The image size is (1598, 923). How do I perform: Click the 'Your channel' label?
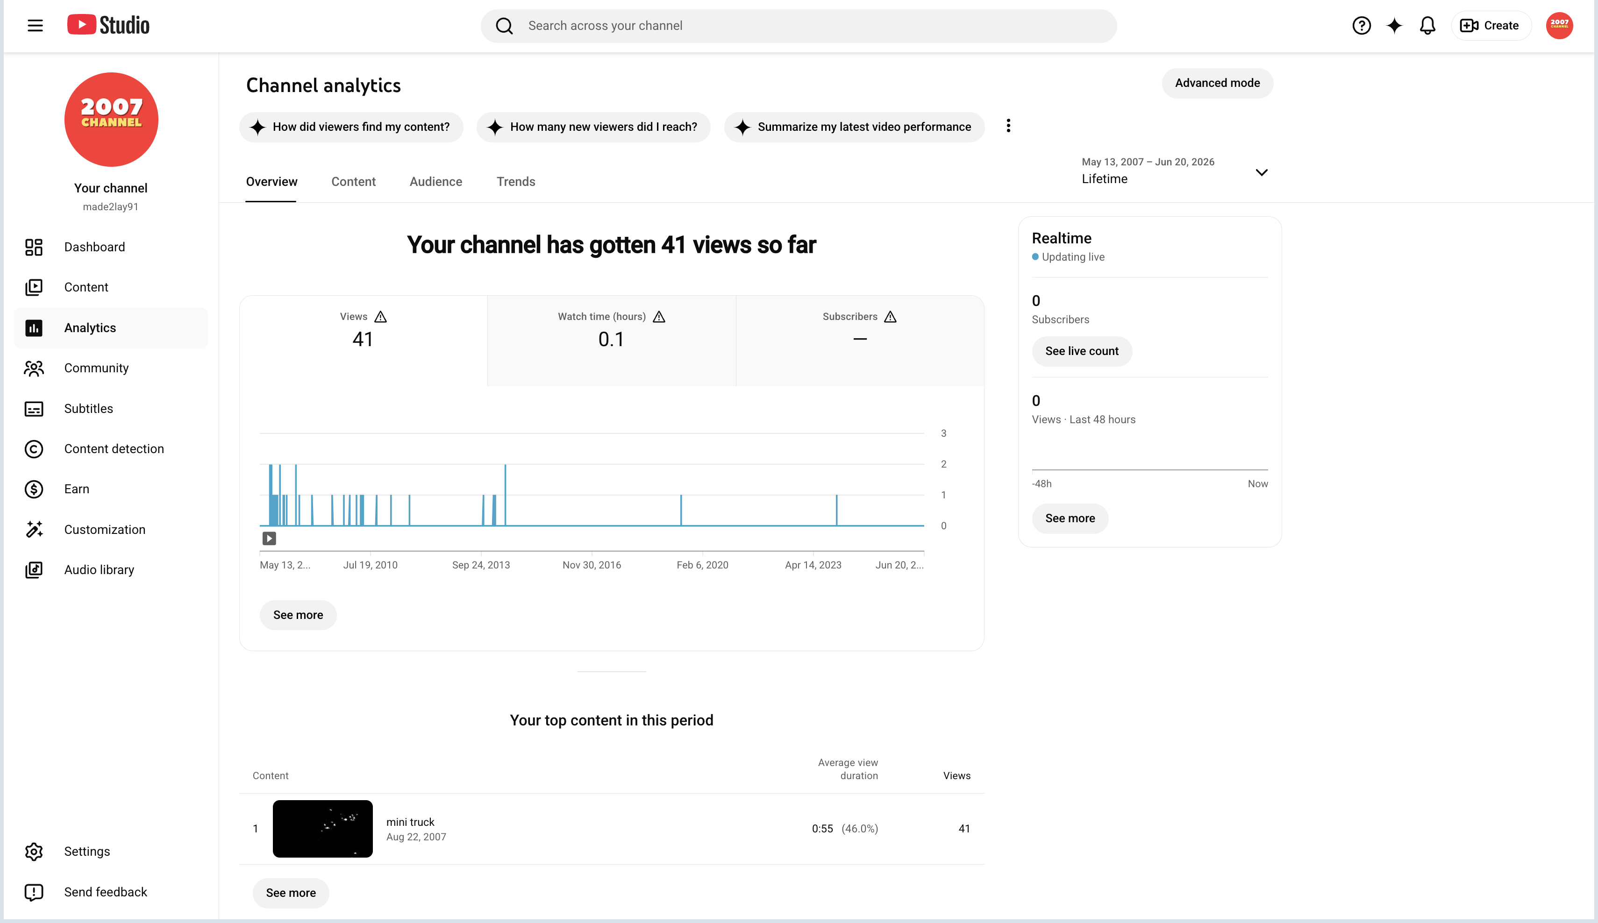[110, 188]
